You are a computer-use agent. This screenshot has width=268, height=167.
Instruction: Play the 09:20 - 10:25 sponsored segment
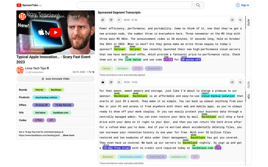119,82
